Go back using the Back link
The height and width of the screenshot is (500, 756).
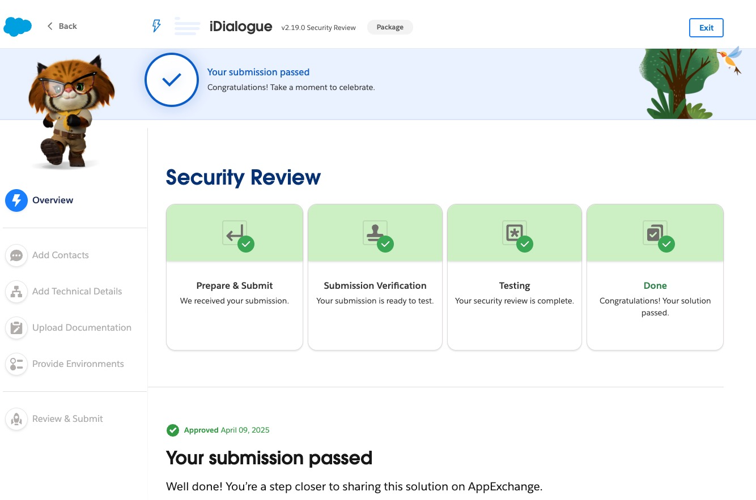[x=62, y=26]
